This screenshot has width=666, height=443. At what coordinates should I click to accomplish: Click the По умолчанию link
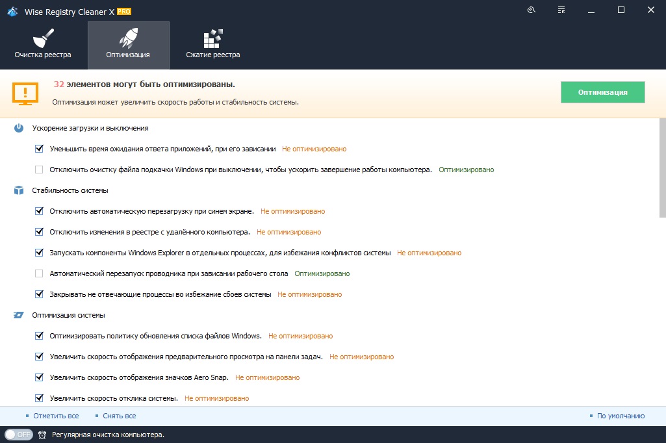tap(620, 416)
